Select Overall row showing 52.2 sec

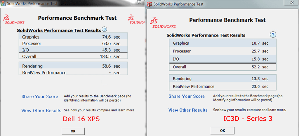[222, 67]
